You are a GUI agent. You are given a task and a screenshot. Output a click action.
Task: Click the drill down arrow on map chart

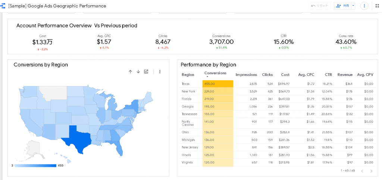[x=138, y=71]
